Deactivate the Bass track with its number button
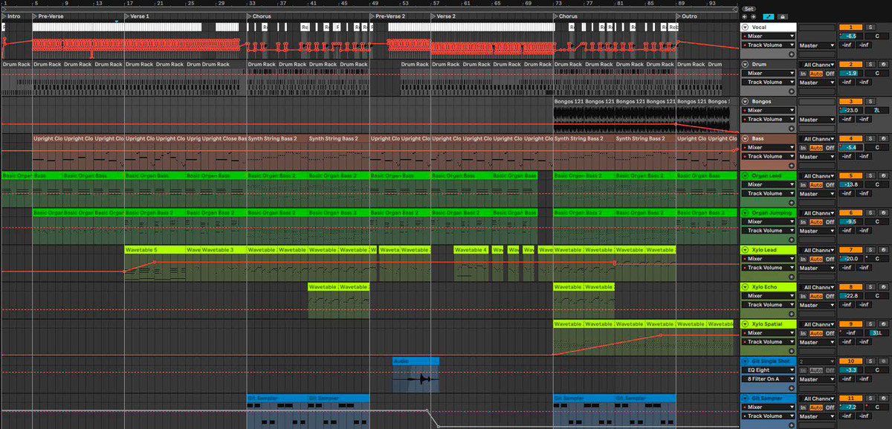The image size is (892, 429). pos(850,138)
